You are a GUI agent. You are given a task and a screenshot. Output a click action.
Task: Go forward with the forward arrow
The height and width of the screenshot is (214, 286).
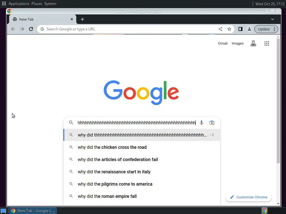[x=22, y=29]
